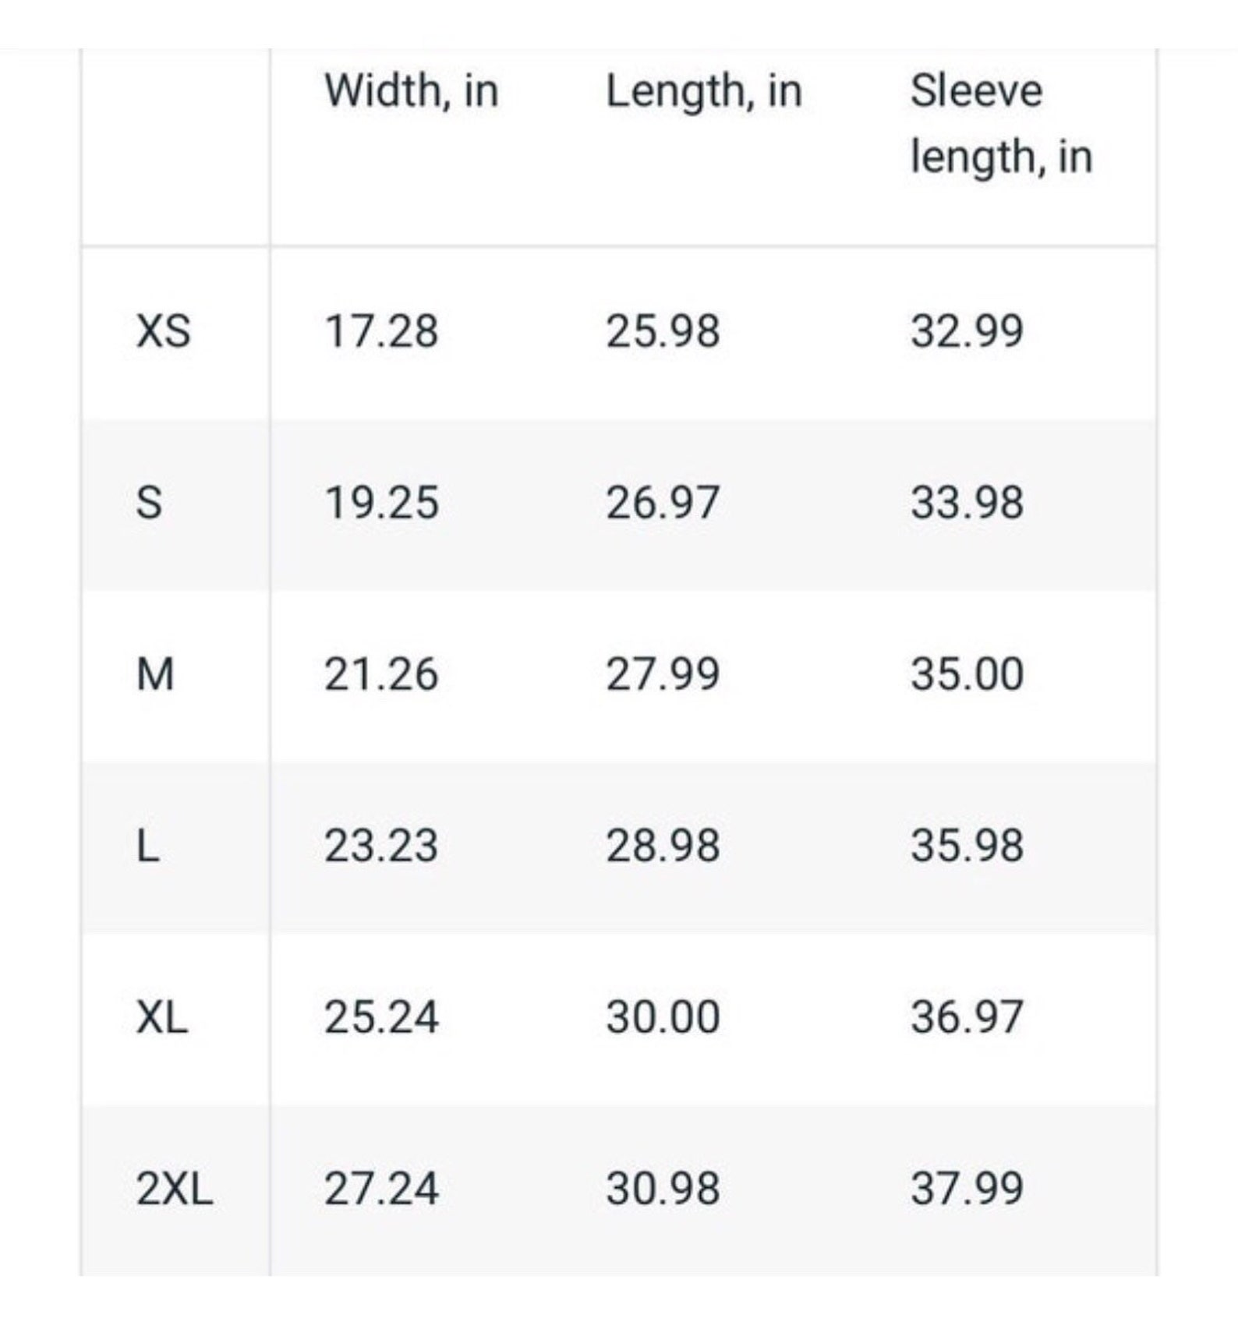The height and width of the screenshot is (1329, 1238).
Task: Select M sleeve length value 35.00
Action: (x=967, y=674)
